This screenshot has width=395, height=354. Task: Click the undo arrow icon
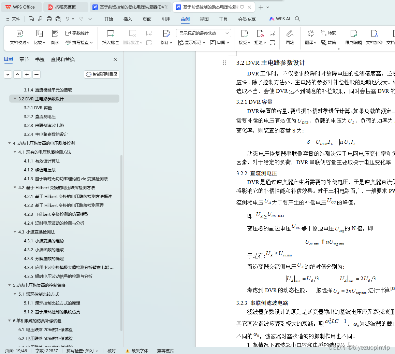(67, 19)
